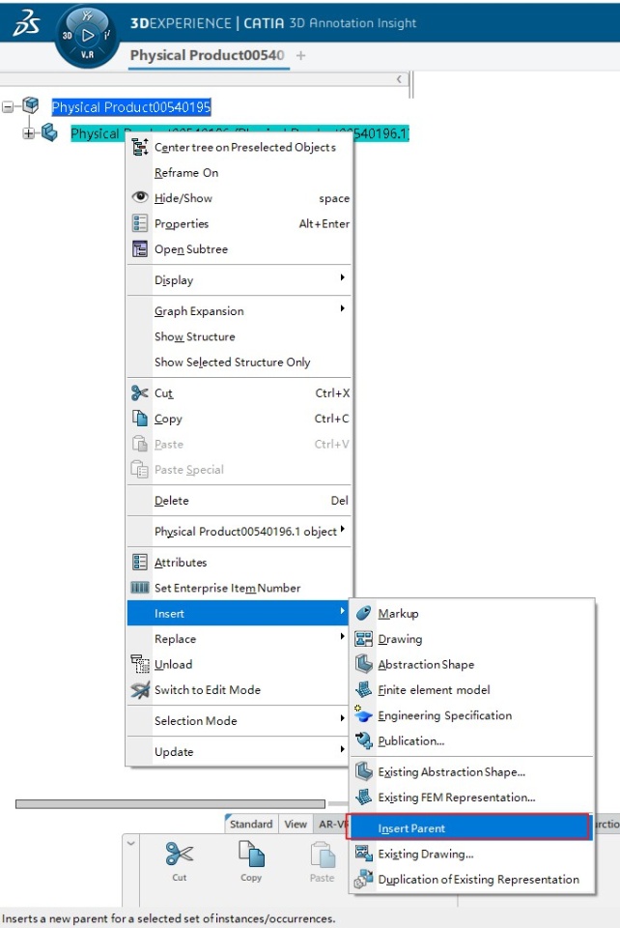Click the Finite element model icon
Image resolution: width=620 pixels, height=928 pixels.
point(363,689)
